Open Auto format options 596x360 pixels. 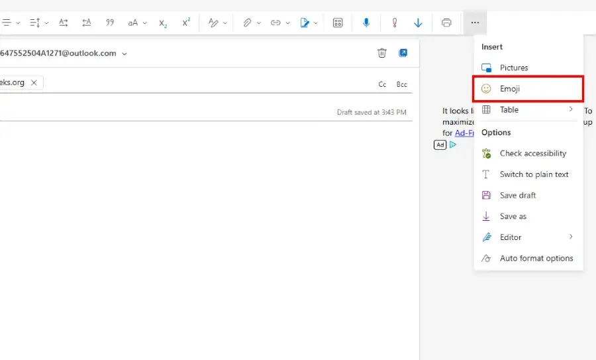pyautogui.click(x=528, y=258)
